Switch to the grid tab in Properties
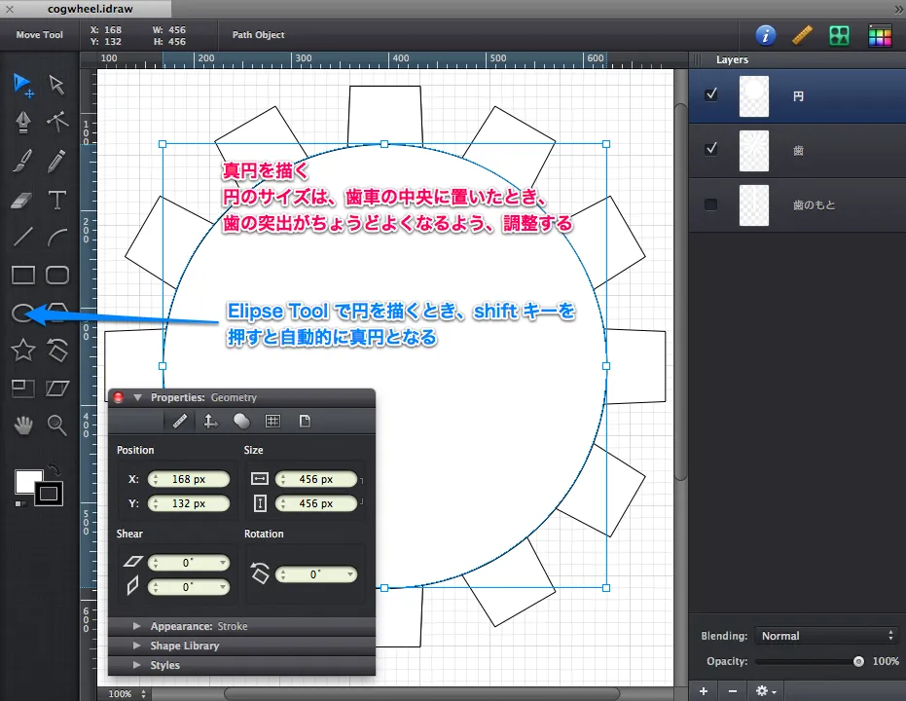 pos(273,422)
